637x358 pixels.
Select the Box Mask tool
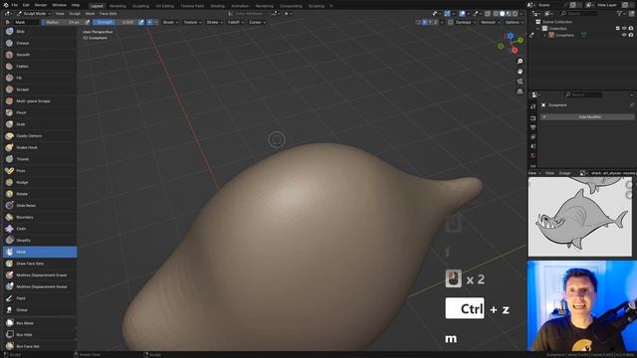tap(40, 323)
